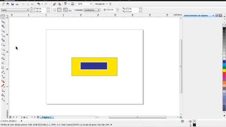The width and height of the screenshot is (226, 127).
Task: Click the nudge offset 0.01 cm field
Action: [111, 10]
